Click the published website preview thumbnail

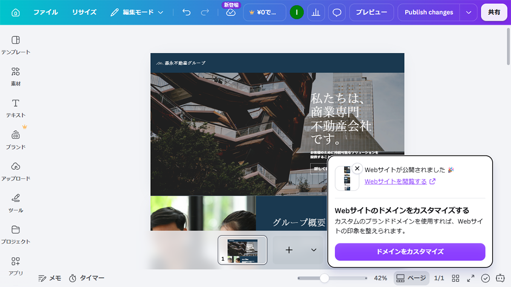pos(347,178)
